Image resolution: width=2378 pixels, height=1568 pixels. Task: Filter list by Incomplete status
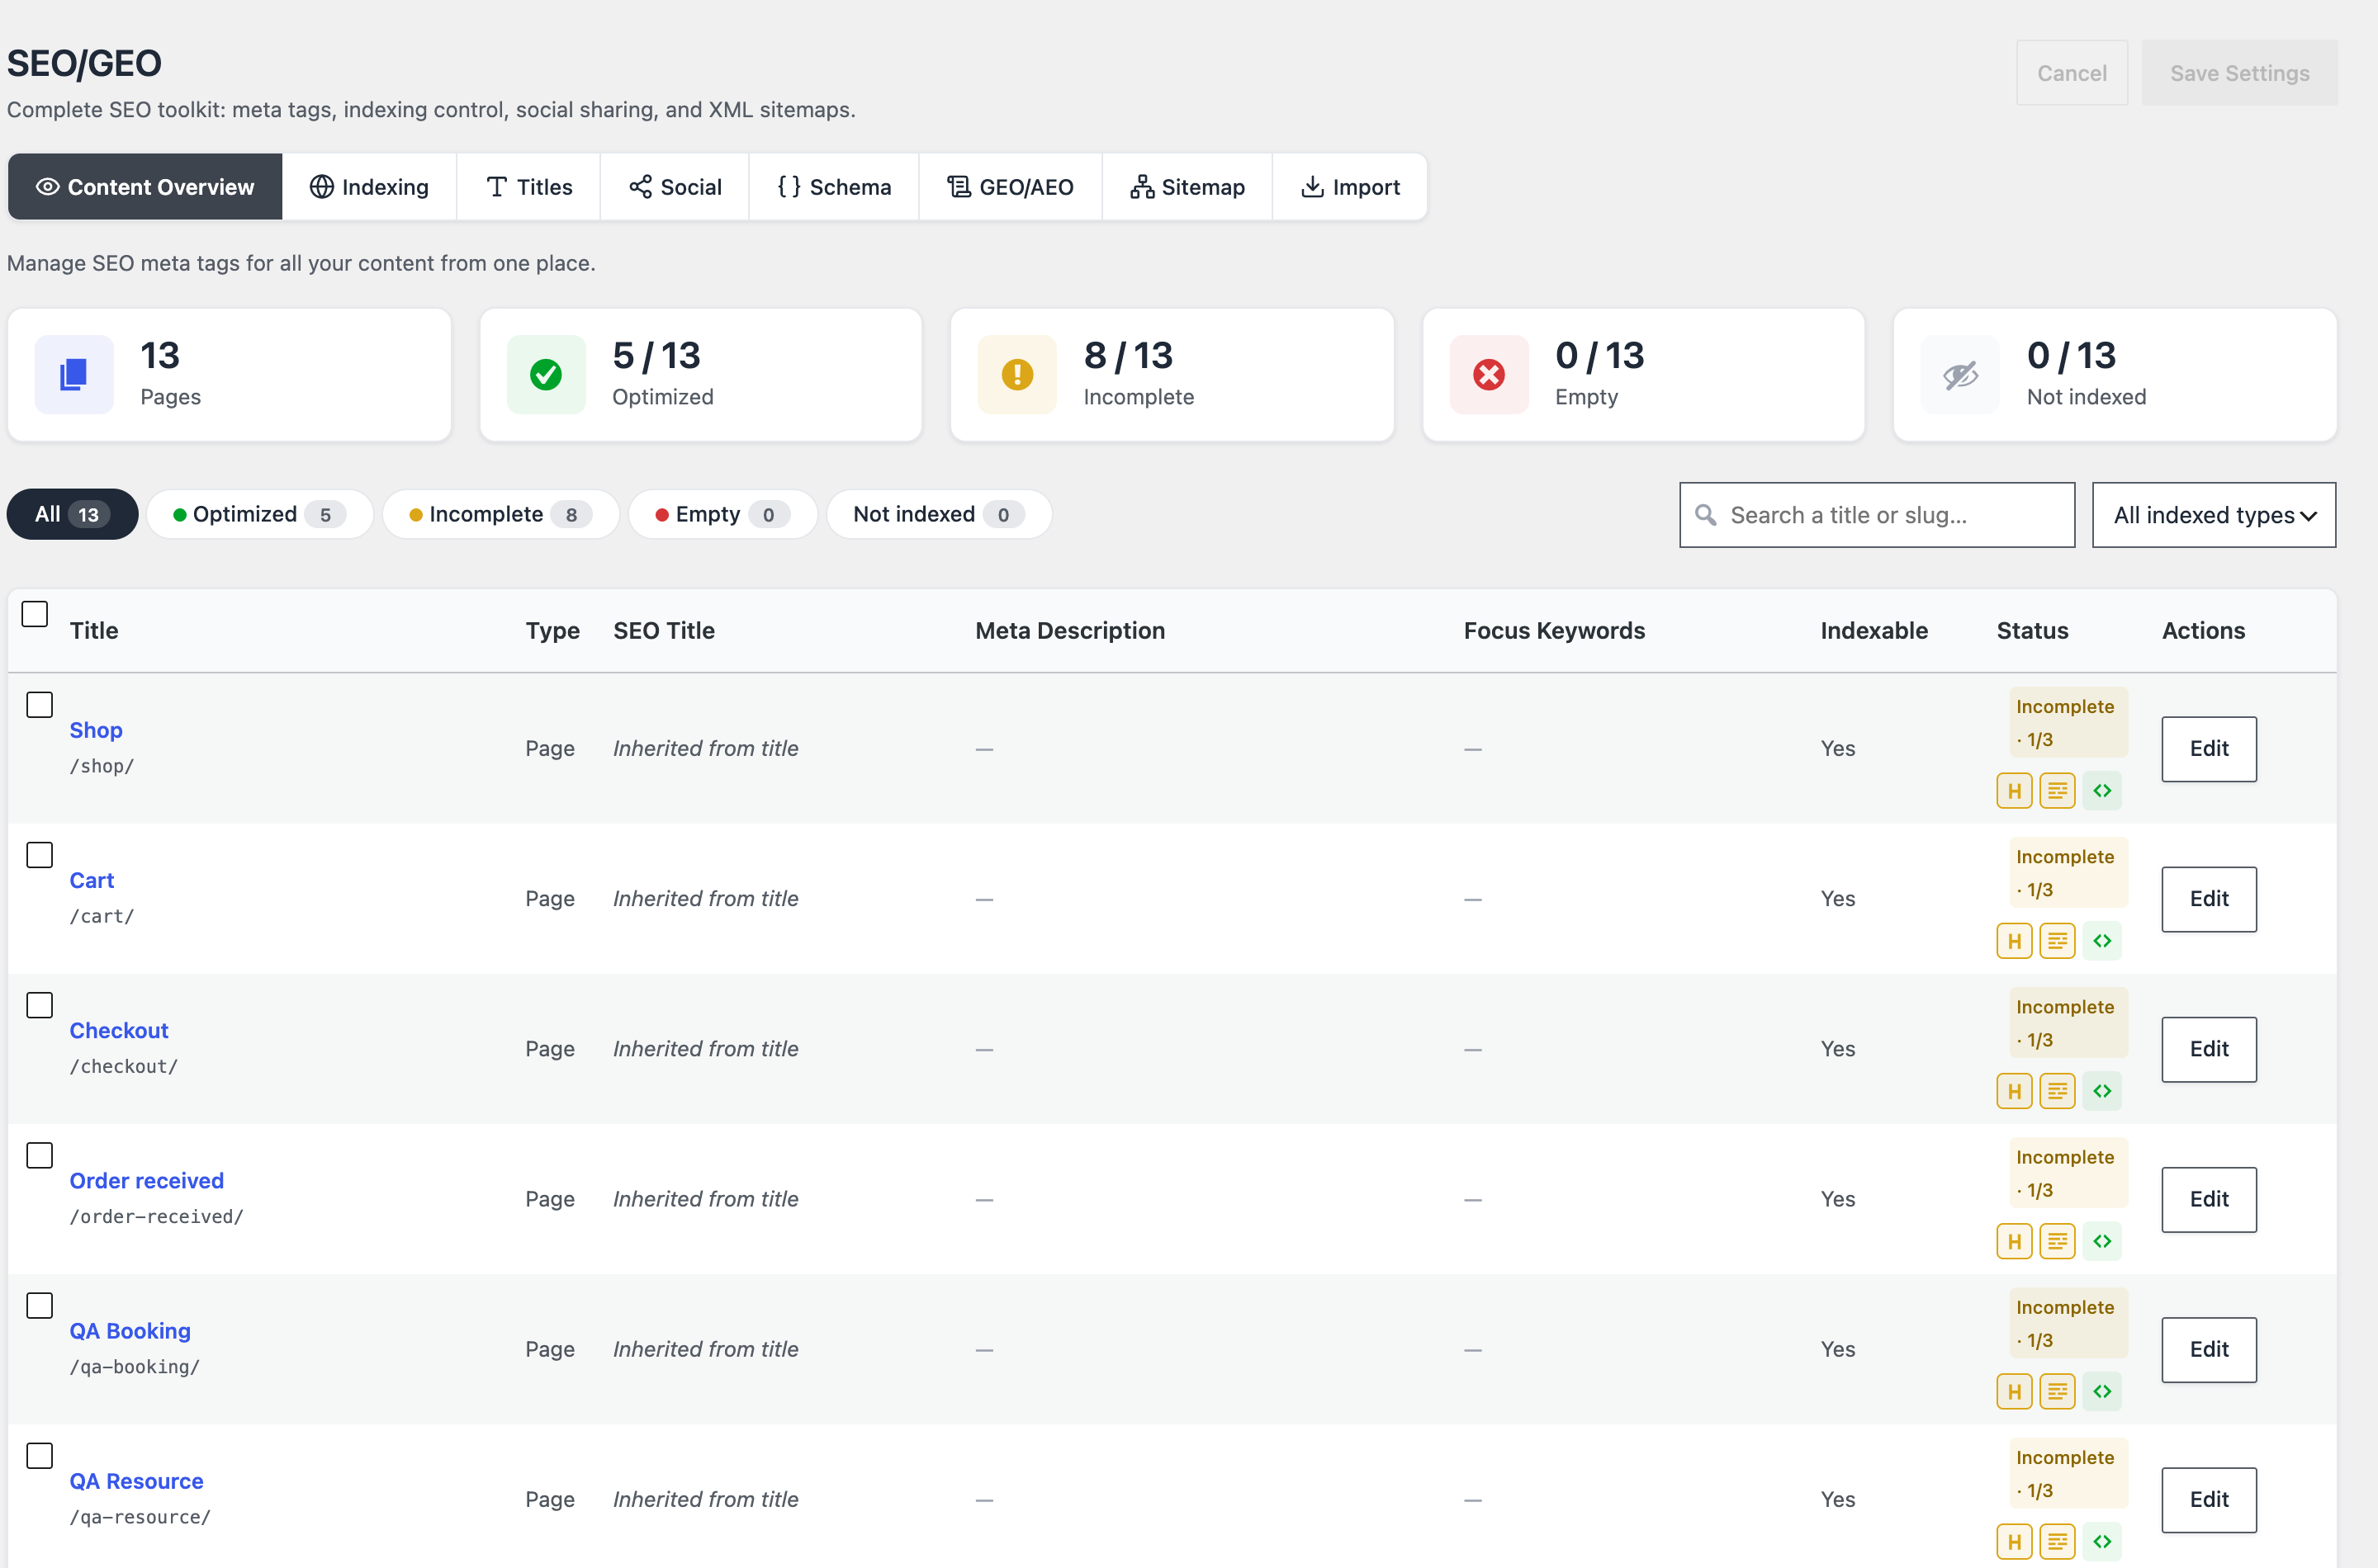500,514
